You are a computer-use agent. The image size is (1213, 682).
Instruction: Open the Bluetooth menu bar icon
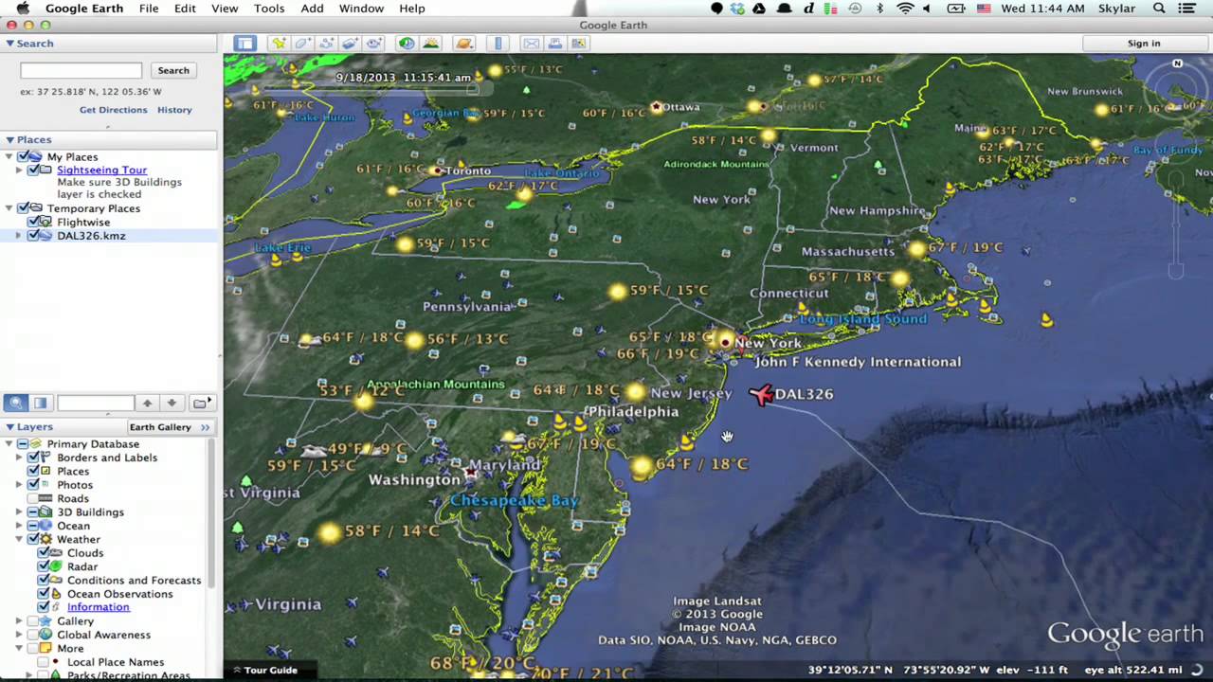879,9
